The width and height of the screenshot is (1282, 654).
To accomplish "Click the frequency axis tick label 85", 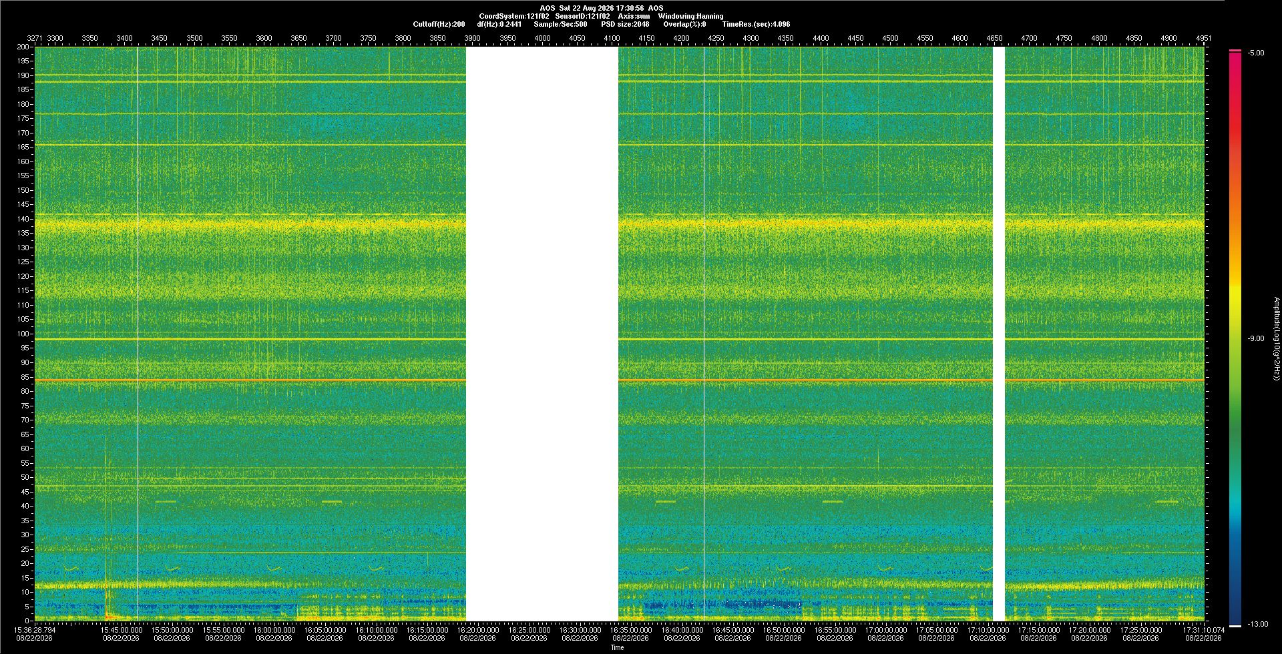I will click(25, 377).
